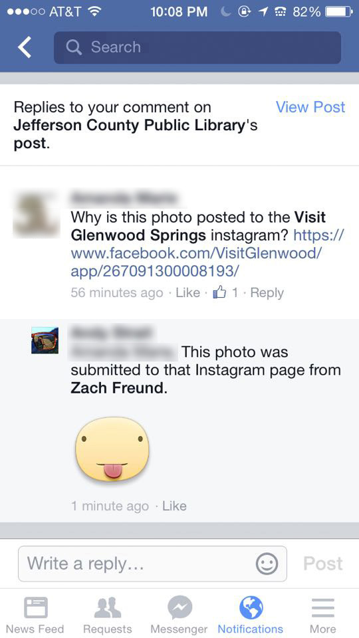
Task: Open the VisitGlenwood facebook URL
Action: point(207,253)
